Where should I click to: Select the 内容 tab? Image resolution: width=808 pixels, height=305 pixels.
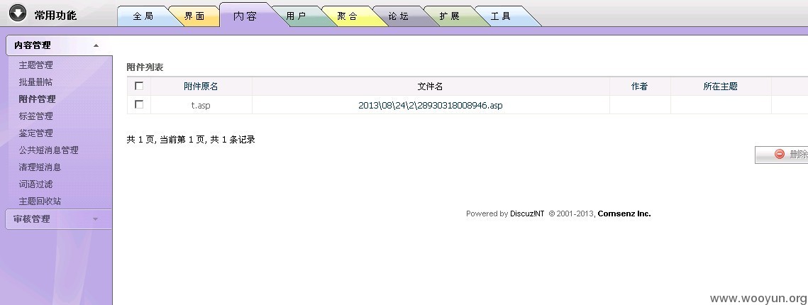245,16
